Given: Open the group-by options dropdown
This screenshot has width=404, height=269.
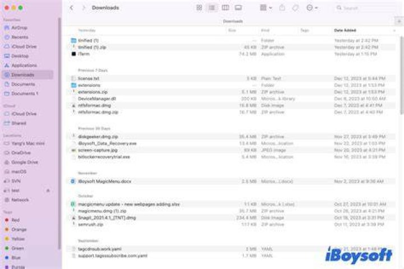Looking at the screenshot, I should click(x=266, y=8).
